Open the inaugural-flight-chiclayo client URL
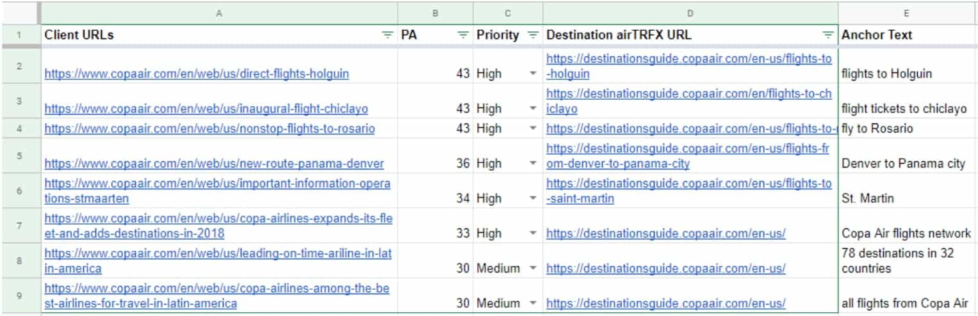The image size is (978, 316). [206, 109]
